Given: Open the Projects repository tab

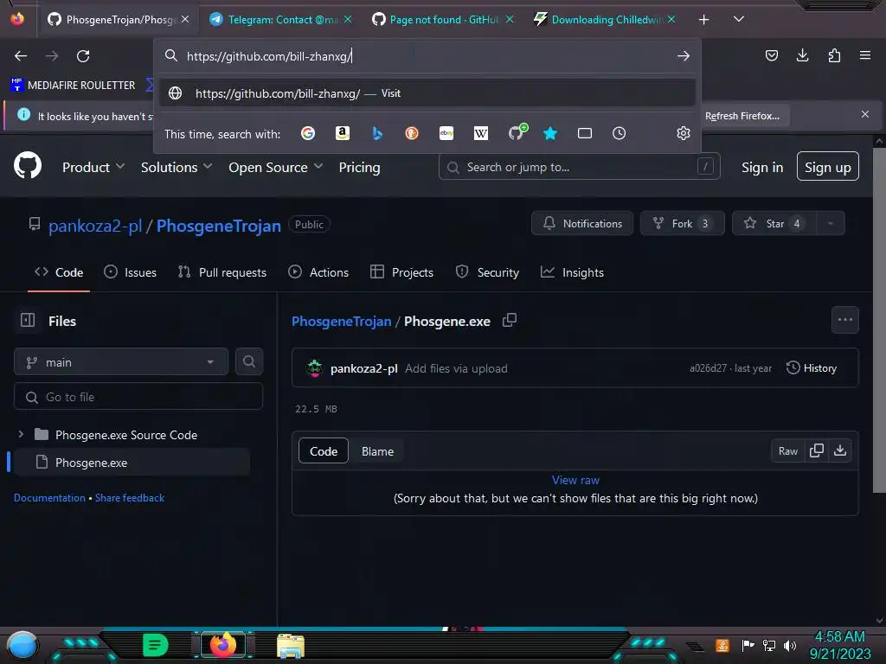Looking at the screenshot, I should tap(401, 272).
